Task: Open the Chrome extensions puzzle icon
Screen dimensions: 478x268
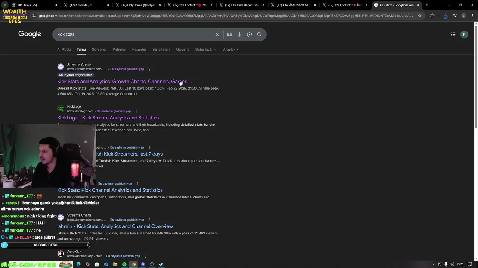Action: coord(432,16)
